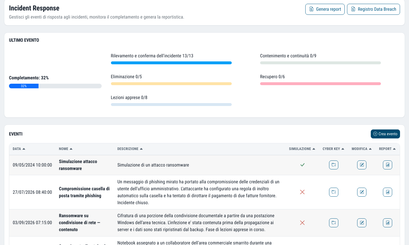The height and width of the screenshot is (245, 409).
Task: Open Cyber Key for Simulazione attacco ransomware
Action: (334, 165)
